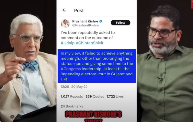The image size is (193, 122).
Task: Go back using the left arrow
Action: [64, 10]
